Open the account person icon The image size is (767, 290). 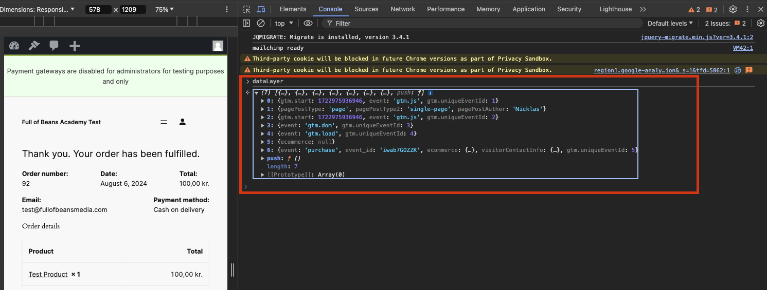click(x=182, y=122)
